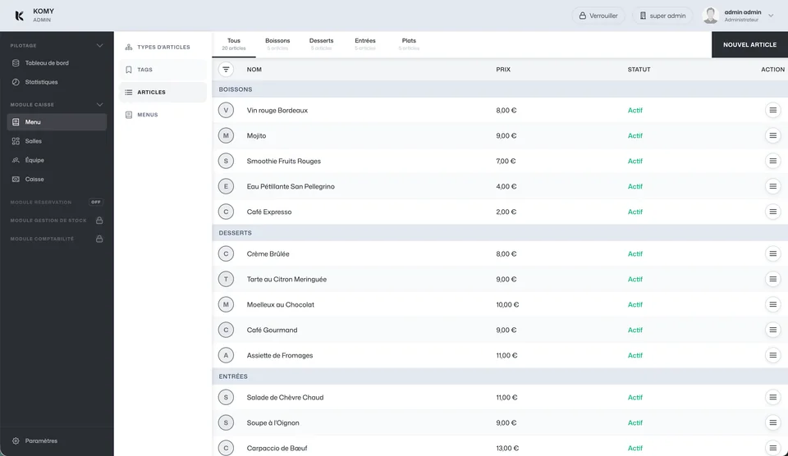
Task: Sort by the NOM column header
Action: 254,70
